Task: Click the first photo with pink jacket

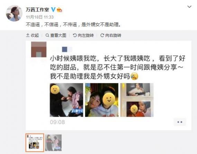Action: 66,100
